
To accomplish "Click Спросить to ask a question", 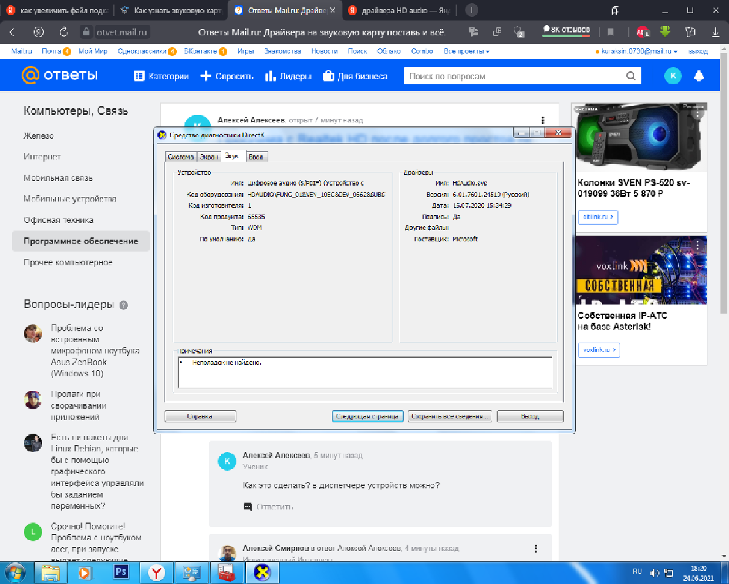I will pyautogui.click(x=227, y=76).
